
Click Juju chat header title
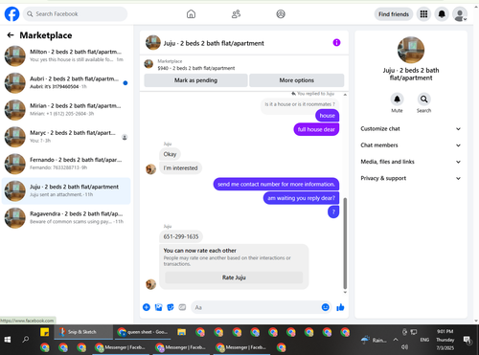click(x=214, y=43)
